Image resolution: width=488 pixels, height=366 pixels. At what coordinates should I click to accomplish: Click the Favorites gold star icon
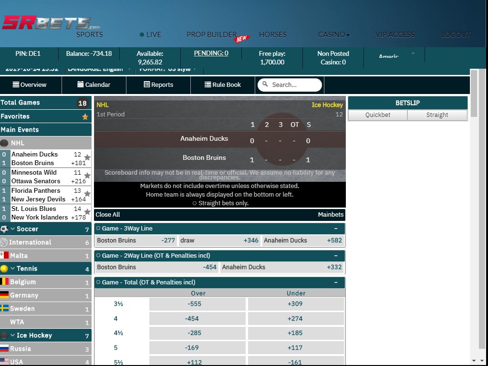pyautogui.click(x=85, y=117)
